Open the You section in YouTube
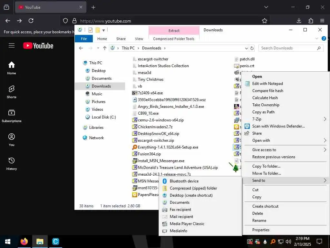330x248 pixels. [11, 139]
